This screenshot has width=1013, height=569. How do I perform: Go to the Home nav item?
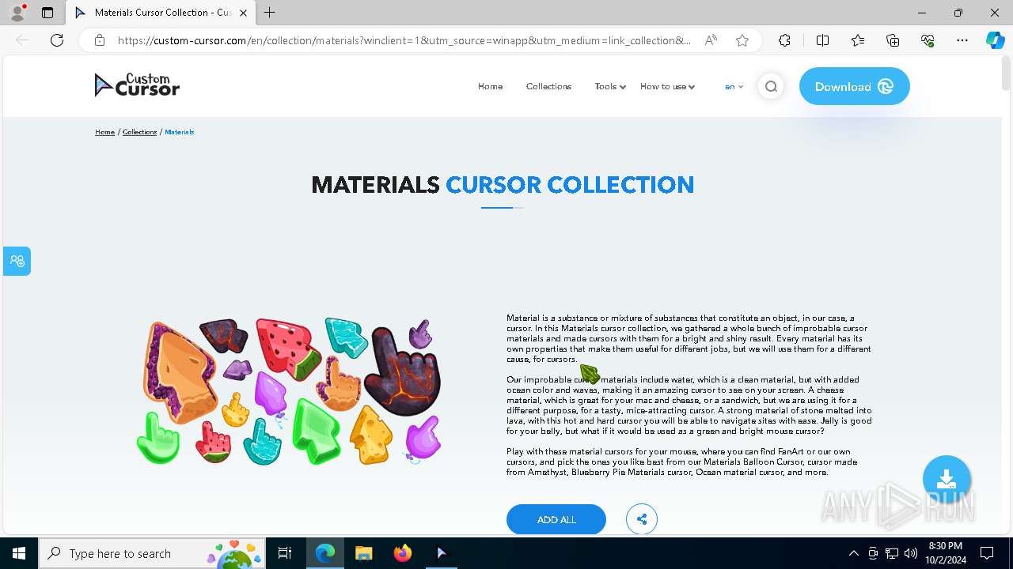(490, 87)
